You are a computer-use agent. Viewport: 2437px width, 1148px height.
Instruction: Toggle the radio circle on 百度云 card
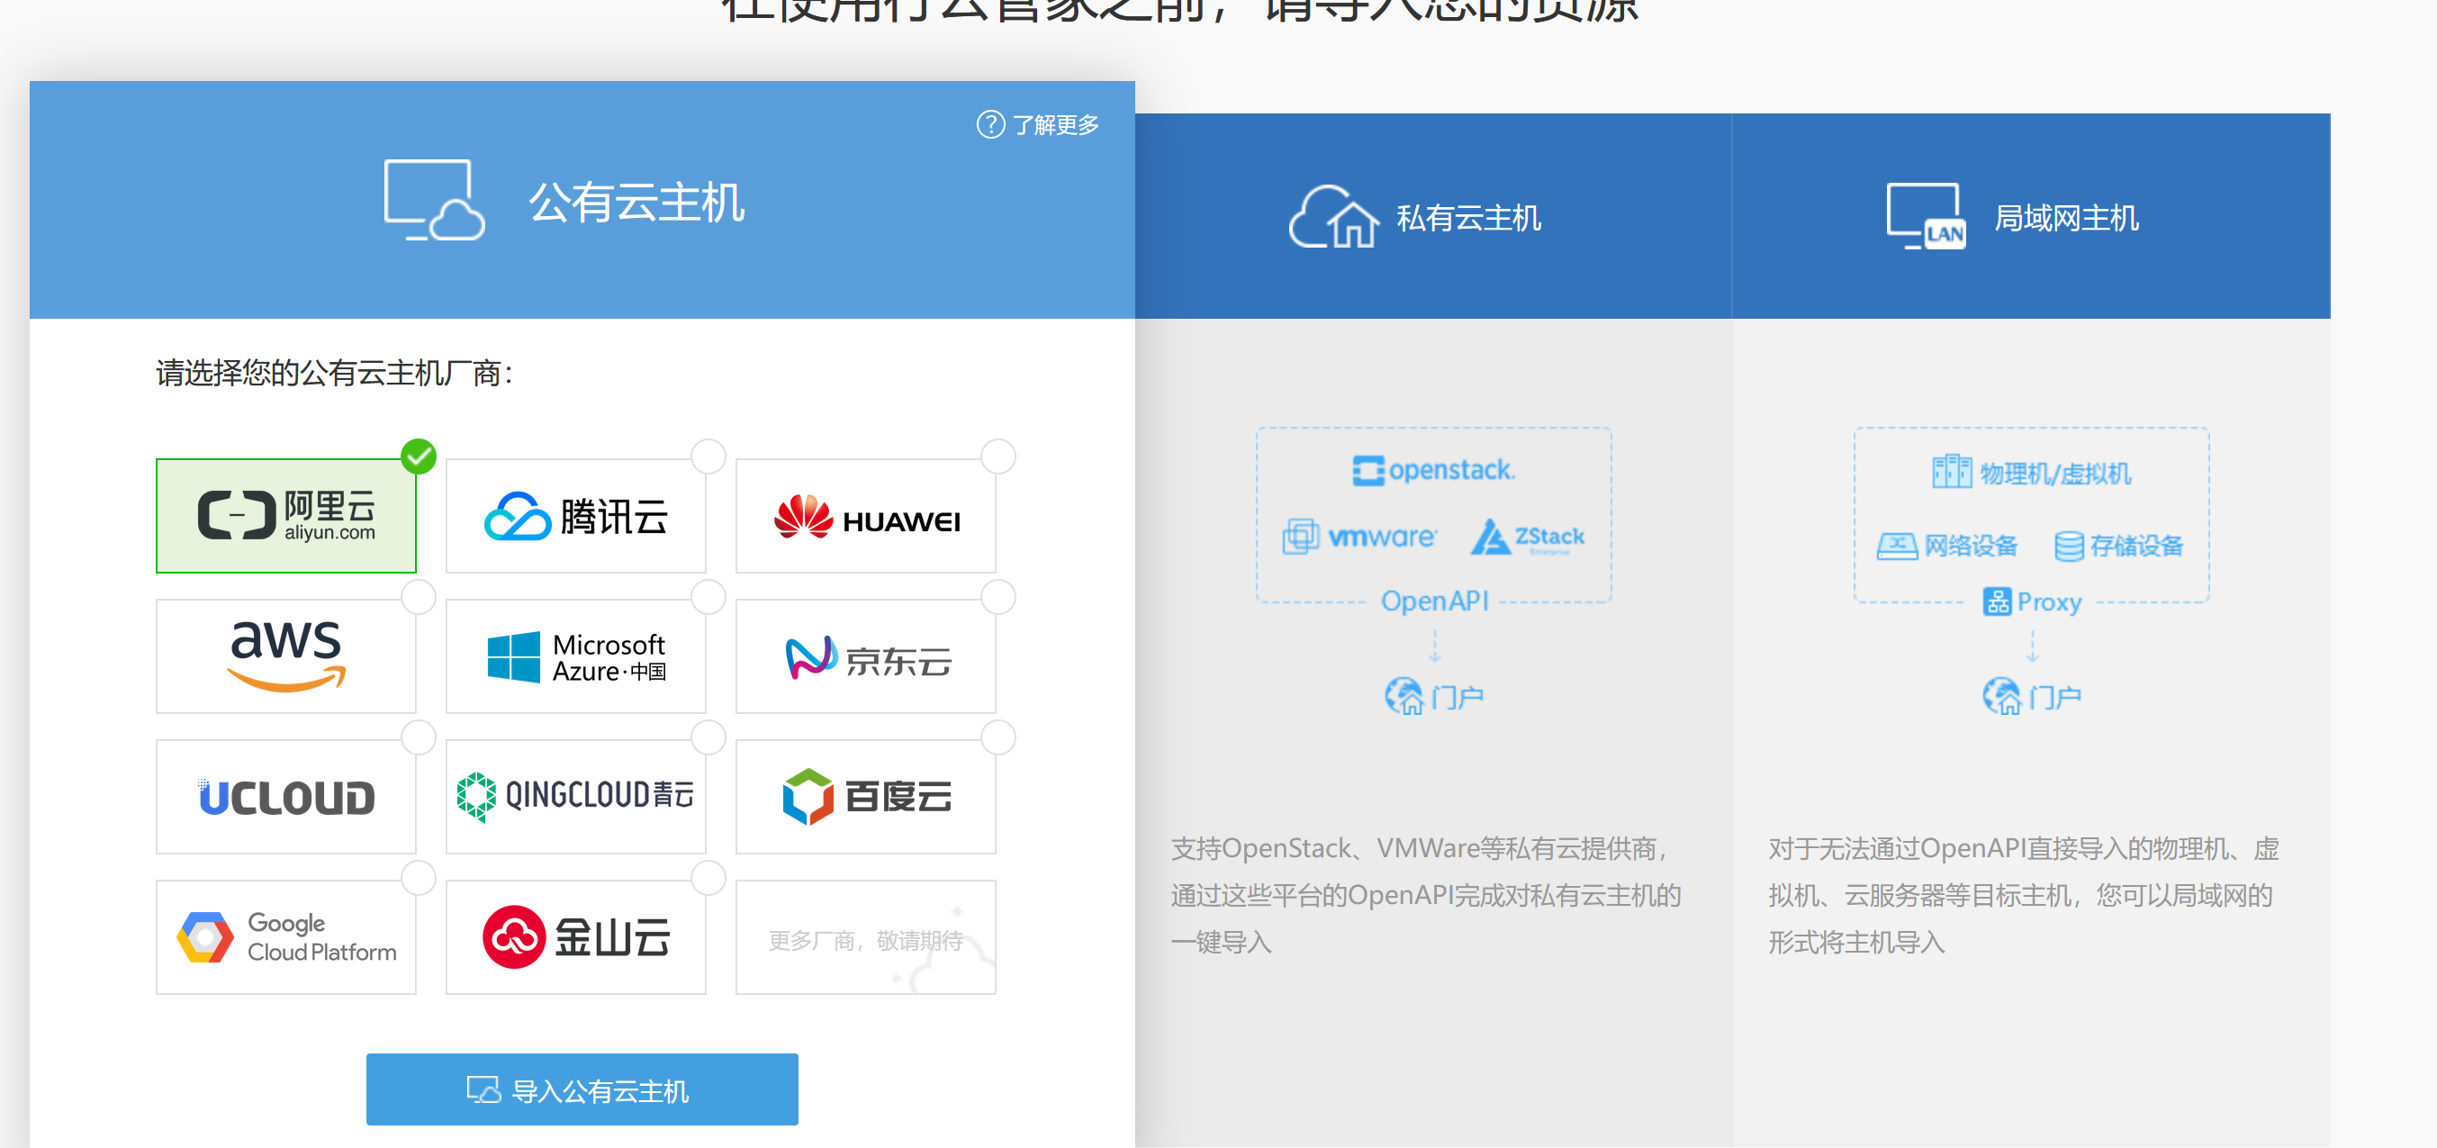(998, 737)
